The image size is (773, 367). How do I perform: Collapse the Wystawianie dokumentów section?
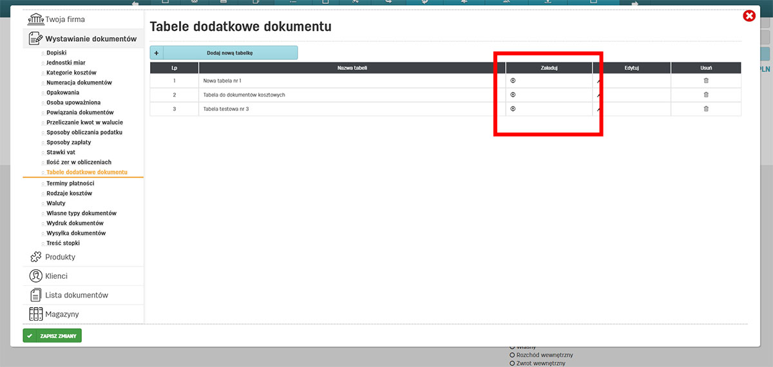90,39
